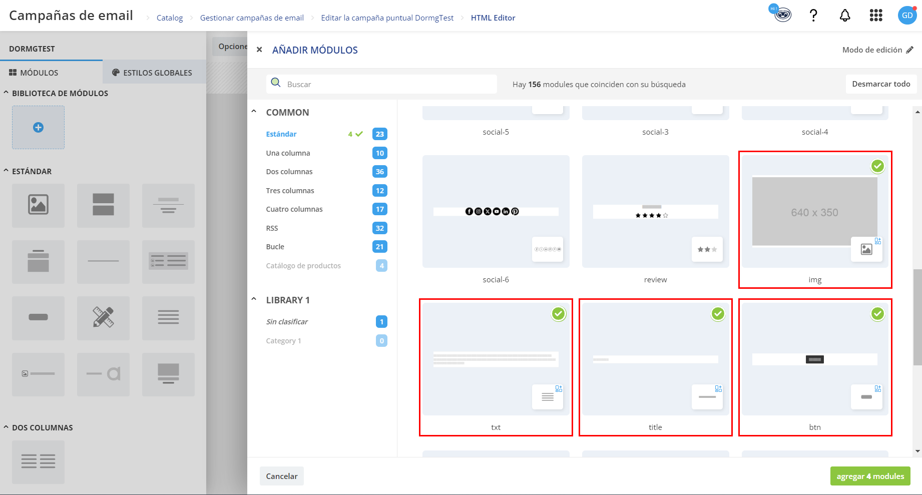The image size is (922, 495).
Task: Click the Desmarcar todo button
Action: pos(881,84)
